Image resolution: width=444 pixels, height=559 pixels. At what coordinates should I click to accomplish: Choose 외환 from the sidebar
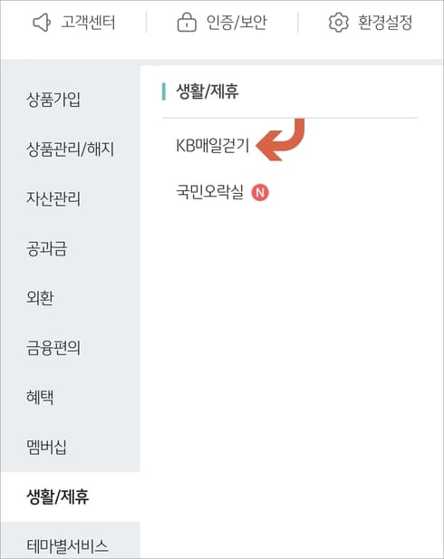pyautogui.click(x=71, y=298)
